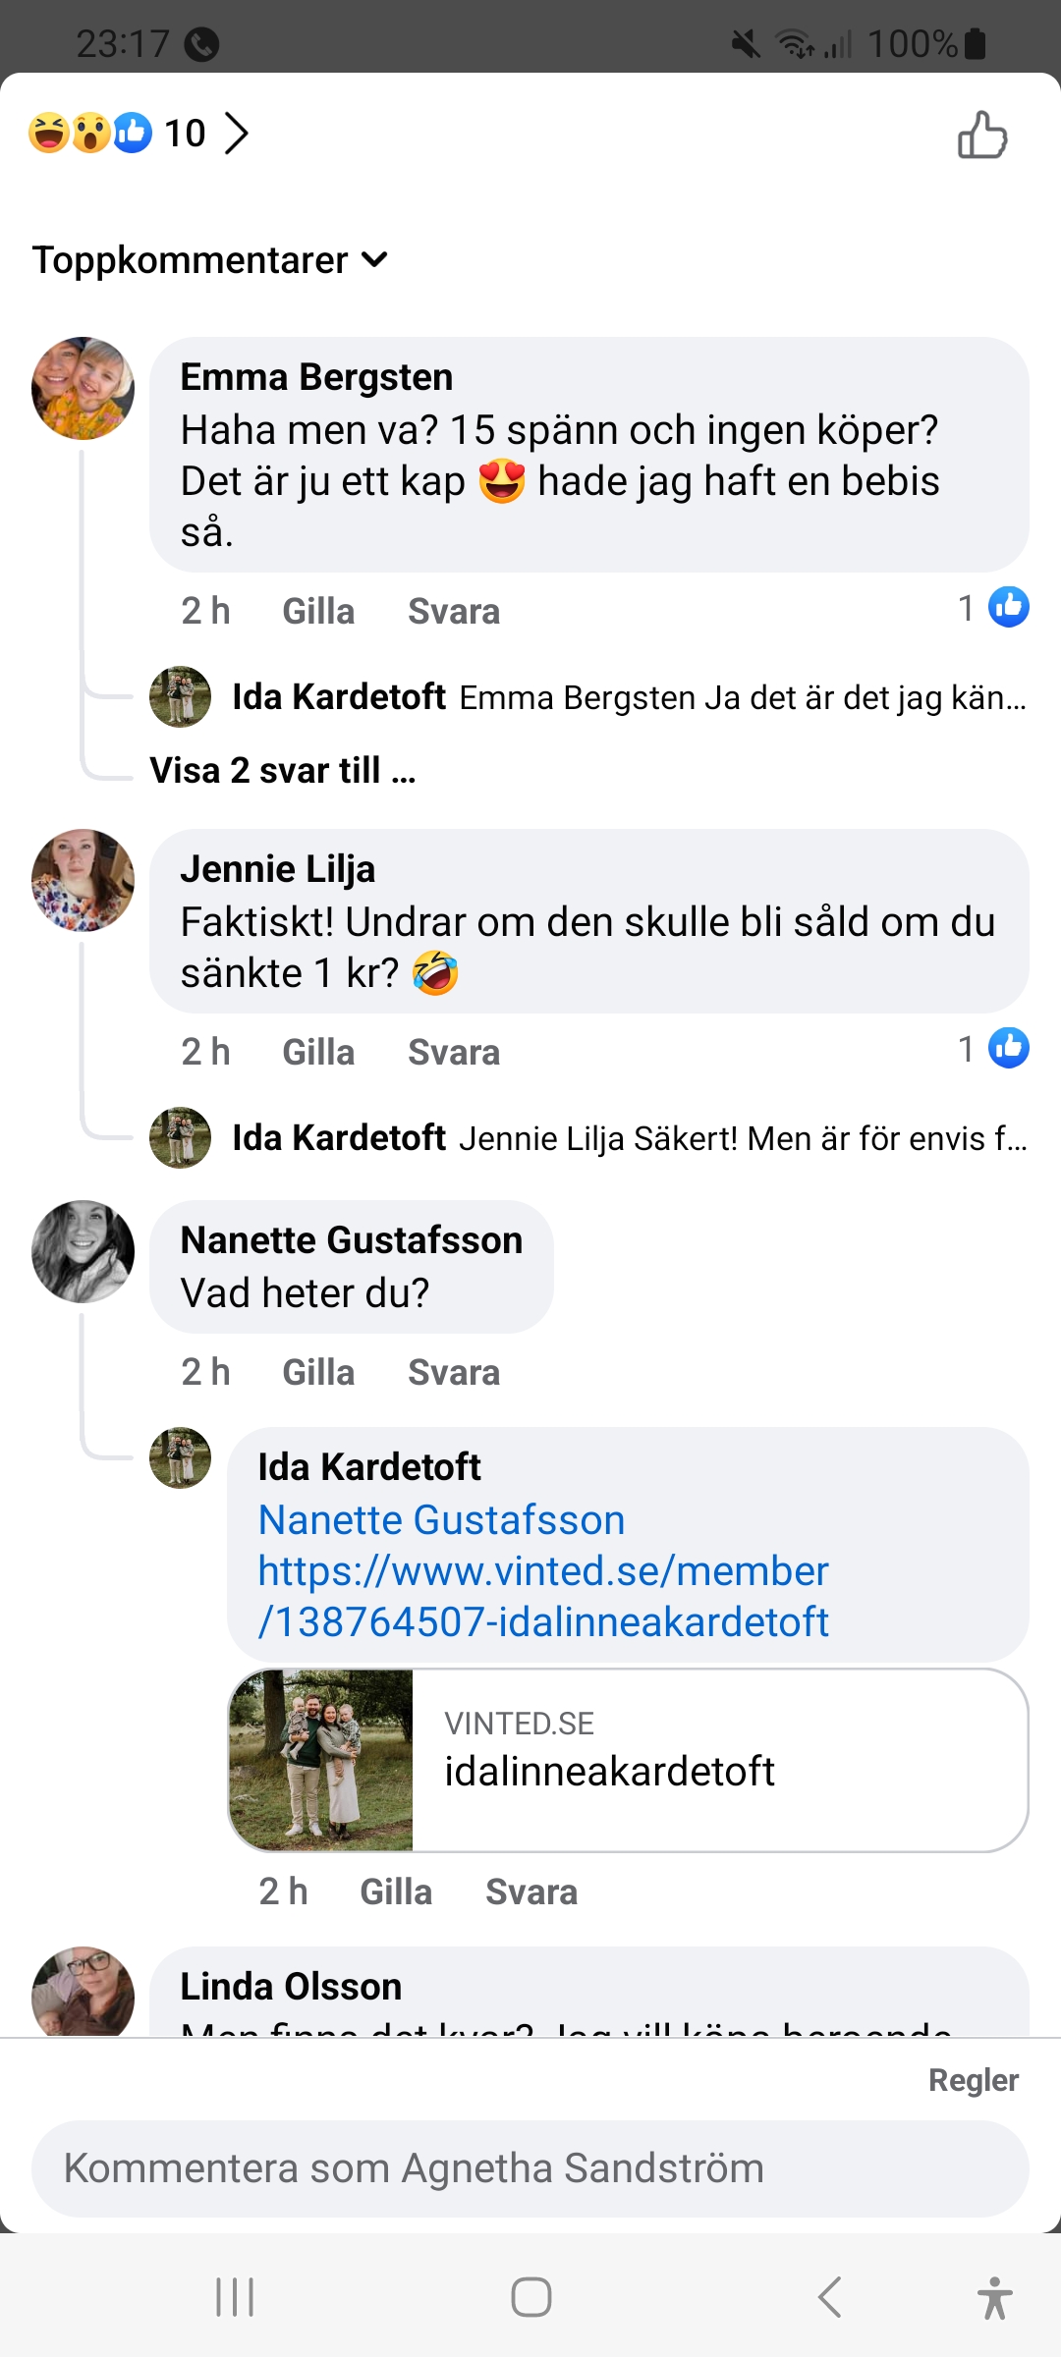This screenshot has height=2357, width=1061.
Task: Open the Regler group rules link
Action: point(973,2080)
